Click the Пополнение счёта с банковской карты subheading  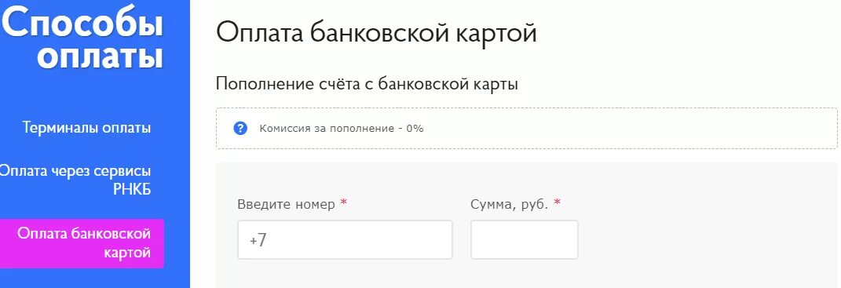367,84
